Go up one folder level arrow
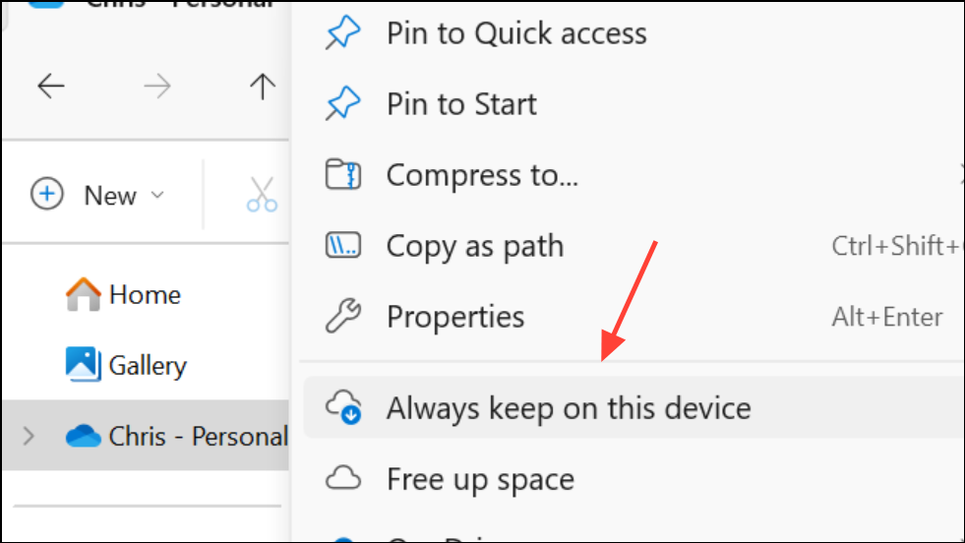 click(x=263, y=87)
